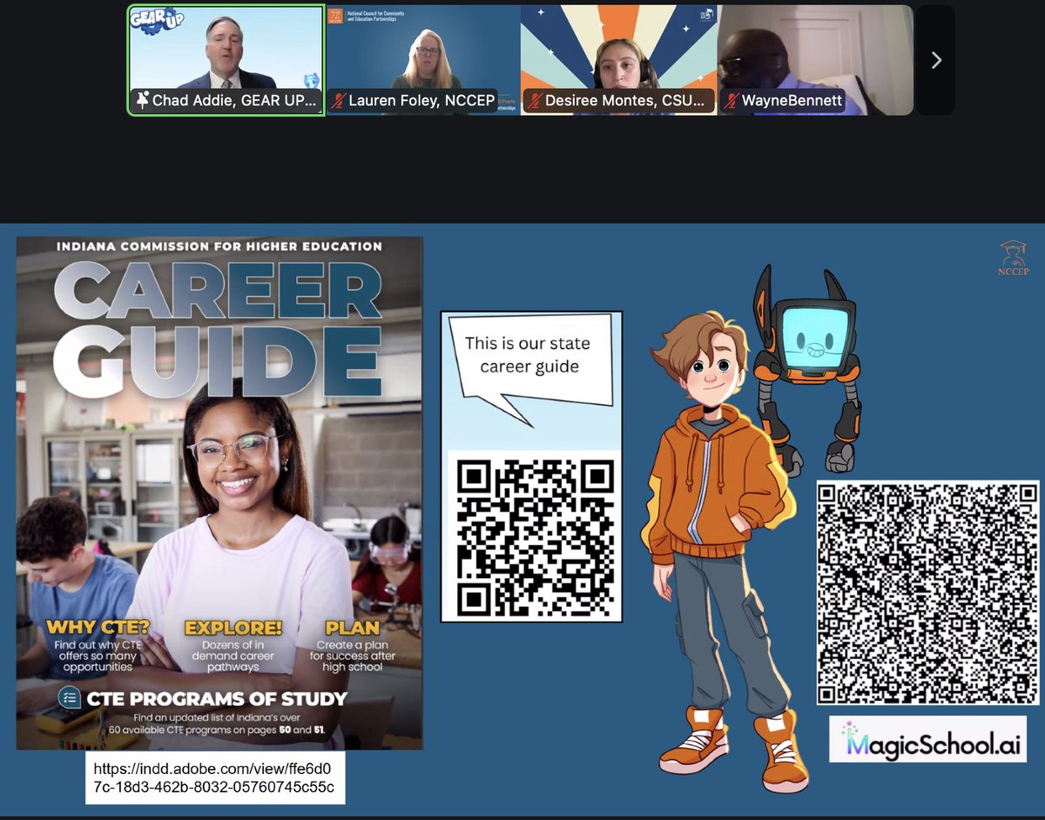Click 'Indiana Commission for Higher Education' title
The height and width of the screenshot is (820, 1045).
[219, 246]
